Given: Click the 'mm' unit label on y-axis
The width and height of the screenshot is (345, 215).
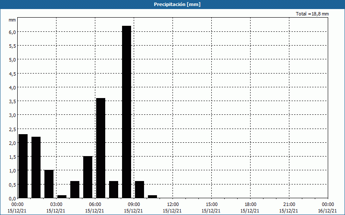Looking at the screenshot, I should pyautogui.click(x=12, y=20).
